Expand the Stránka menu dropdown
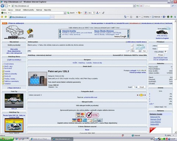Image resolution: width=177 pixels, height=141 pixels. (150, 17)
